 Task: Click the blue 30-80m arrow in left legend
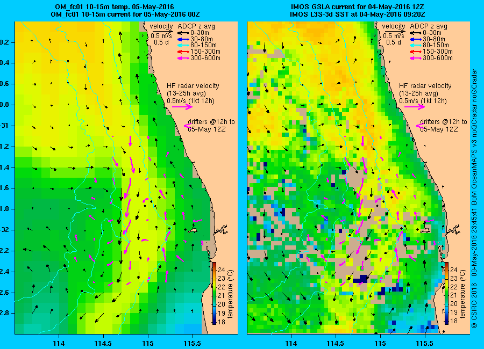(183, 39)
